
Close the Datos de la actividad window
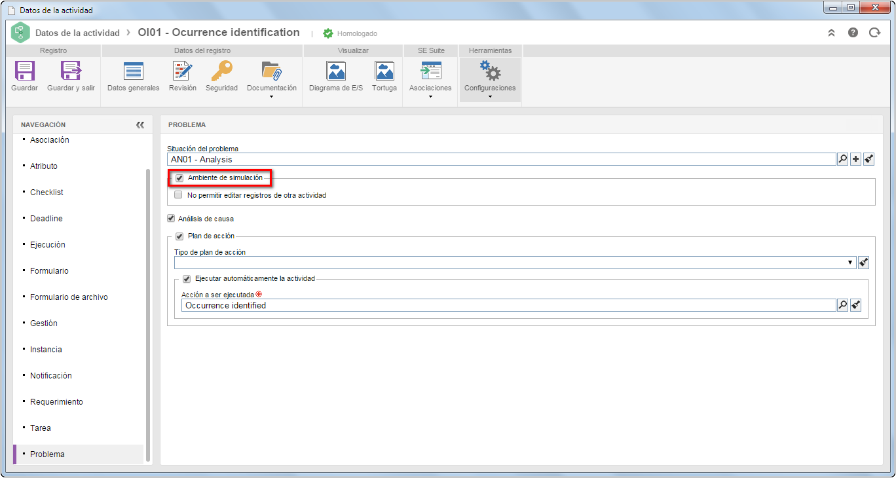(876, 8)
